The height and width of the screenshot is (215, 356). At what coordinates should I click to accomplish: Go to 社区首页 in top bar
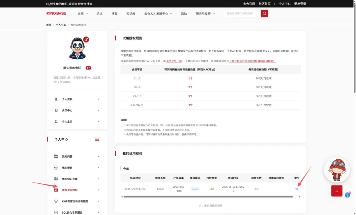click(x=265, y=4)
